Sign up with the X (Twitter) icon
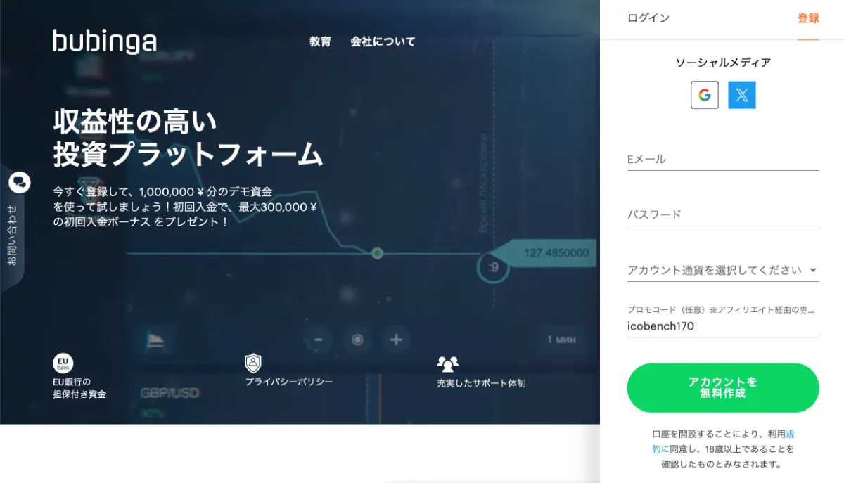This screenshot has height=483, width=844. 742,95
